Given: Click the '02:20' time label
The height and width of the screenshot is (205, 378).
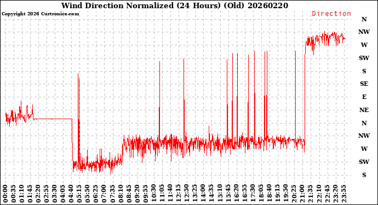Looking at the screenshot, I should pyautogui.click(x=38, y=194).
